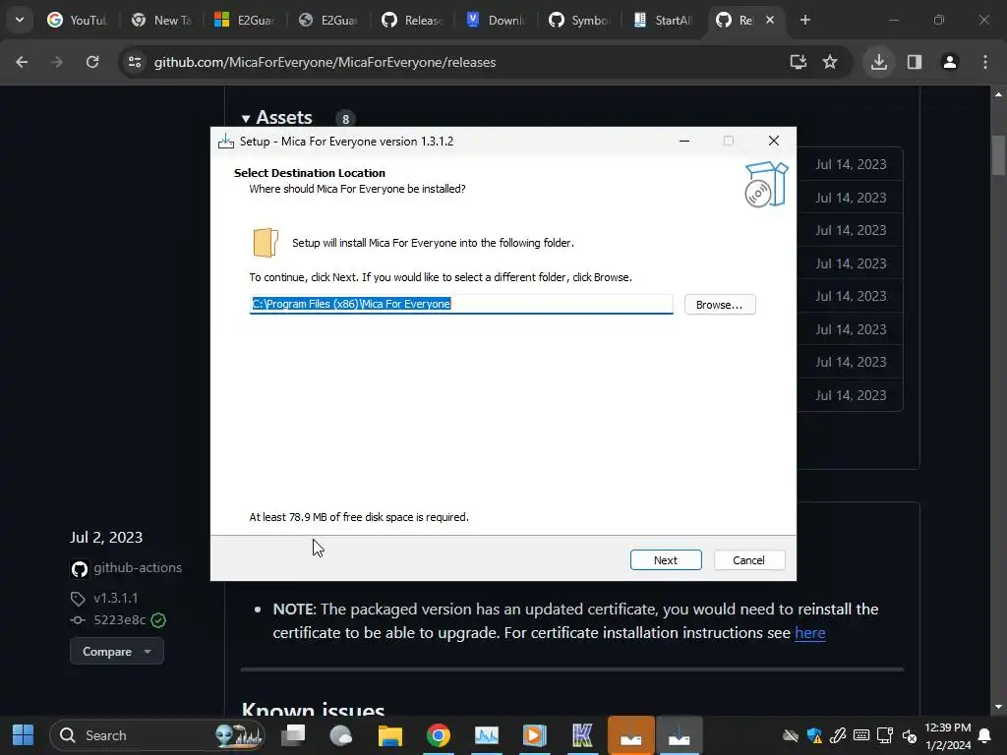Click the URL address bar
Image resolution: width=1007 pixels, height=755 pixels.
point(462,62)
